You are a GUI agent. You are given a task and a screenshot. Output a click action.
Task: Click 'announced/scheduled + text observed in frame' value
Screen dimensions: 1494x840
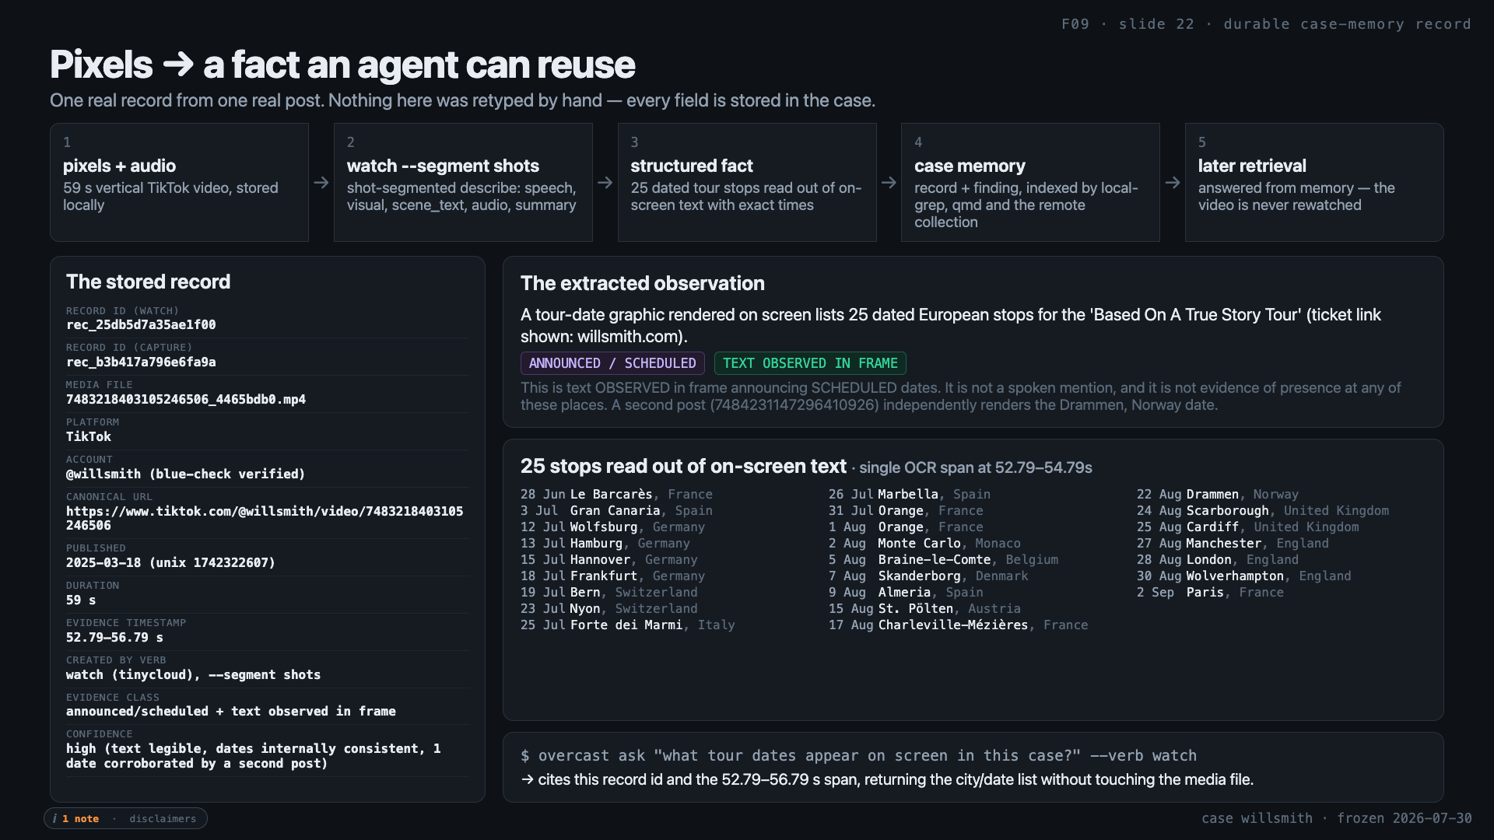pos(231,712)
